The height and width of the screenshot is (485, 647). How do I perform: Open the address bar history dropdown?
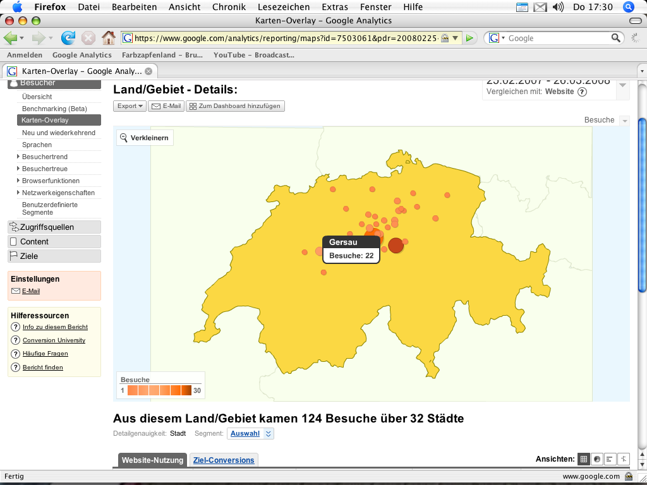[455, 39]
